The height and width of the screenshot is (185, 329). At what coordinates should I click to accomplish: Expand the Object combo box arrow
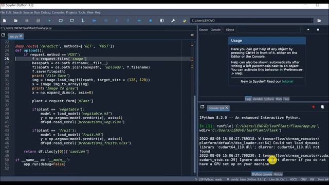[302, 30]
